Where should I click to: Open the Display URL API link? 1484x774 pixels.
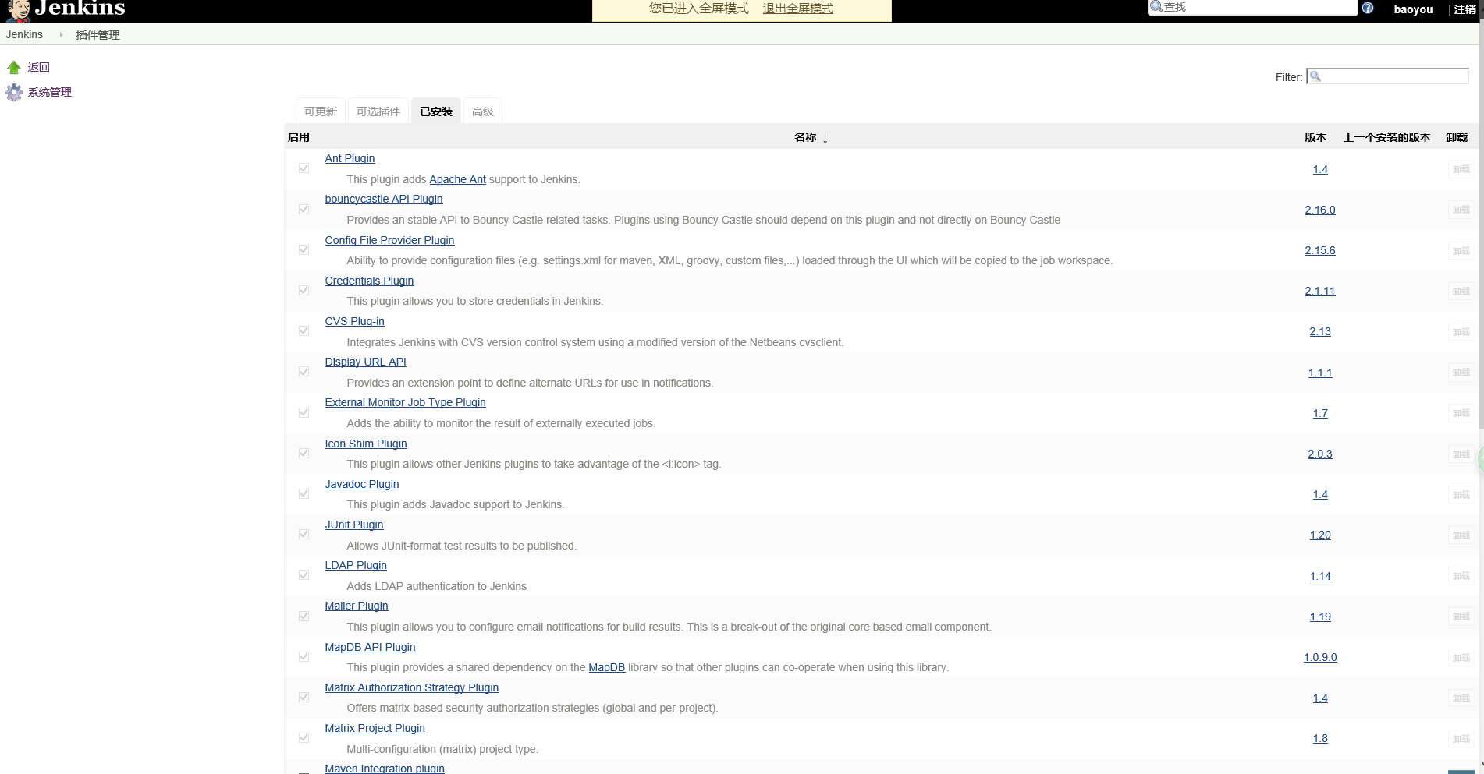[365, 362]
